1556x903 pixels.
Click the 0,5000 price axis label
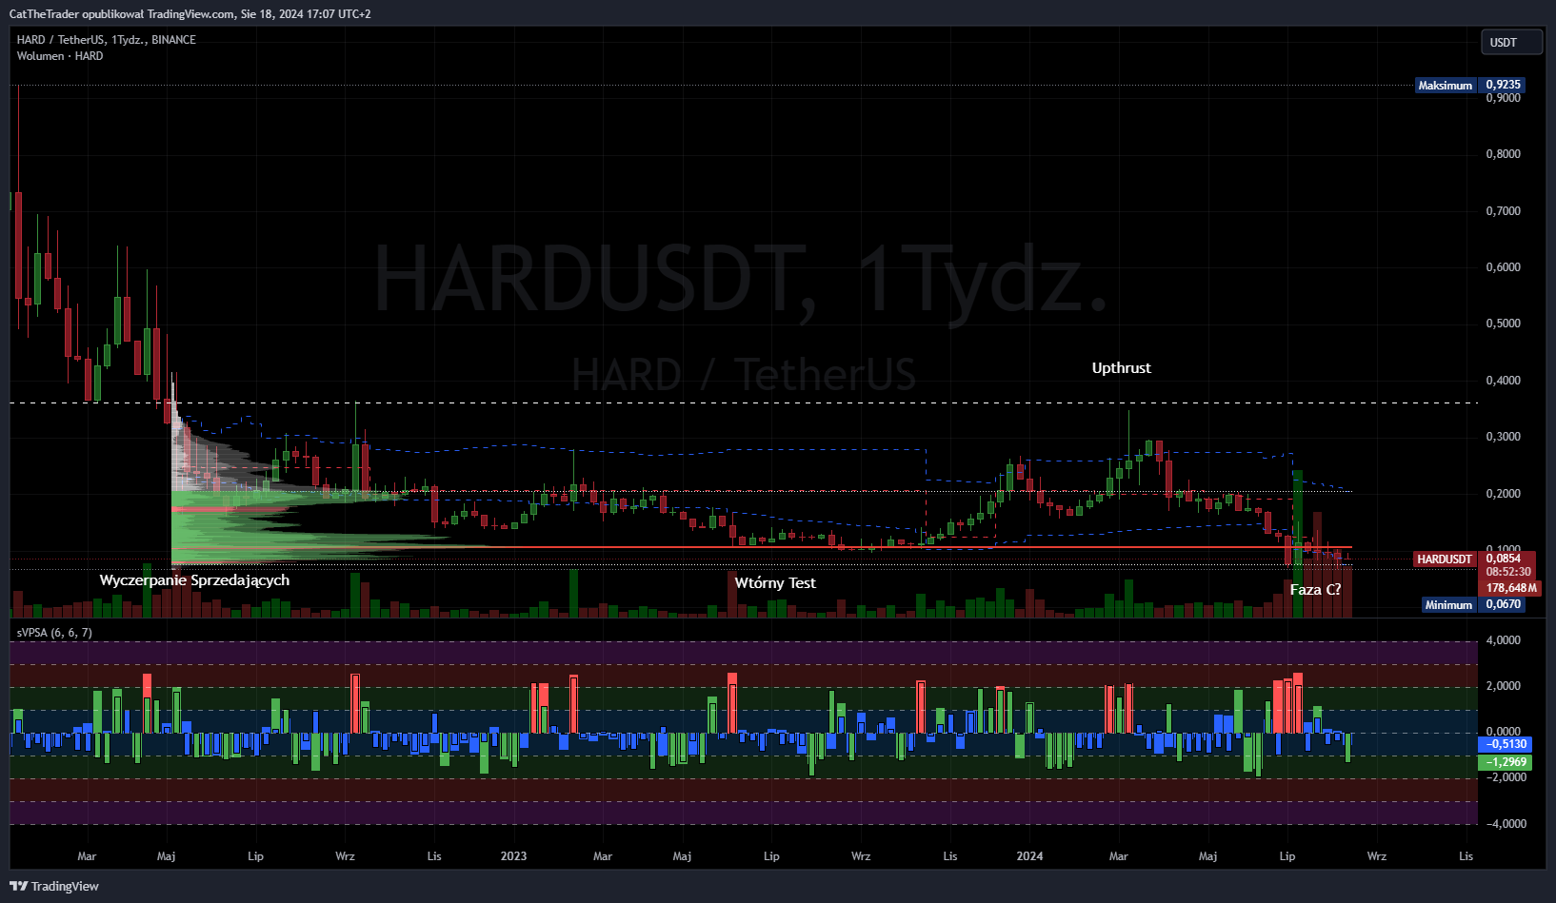(1504, 324)
